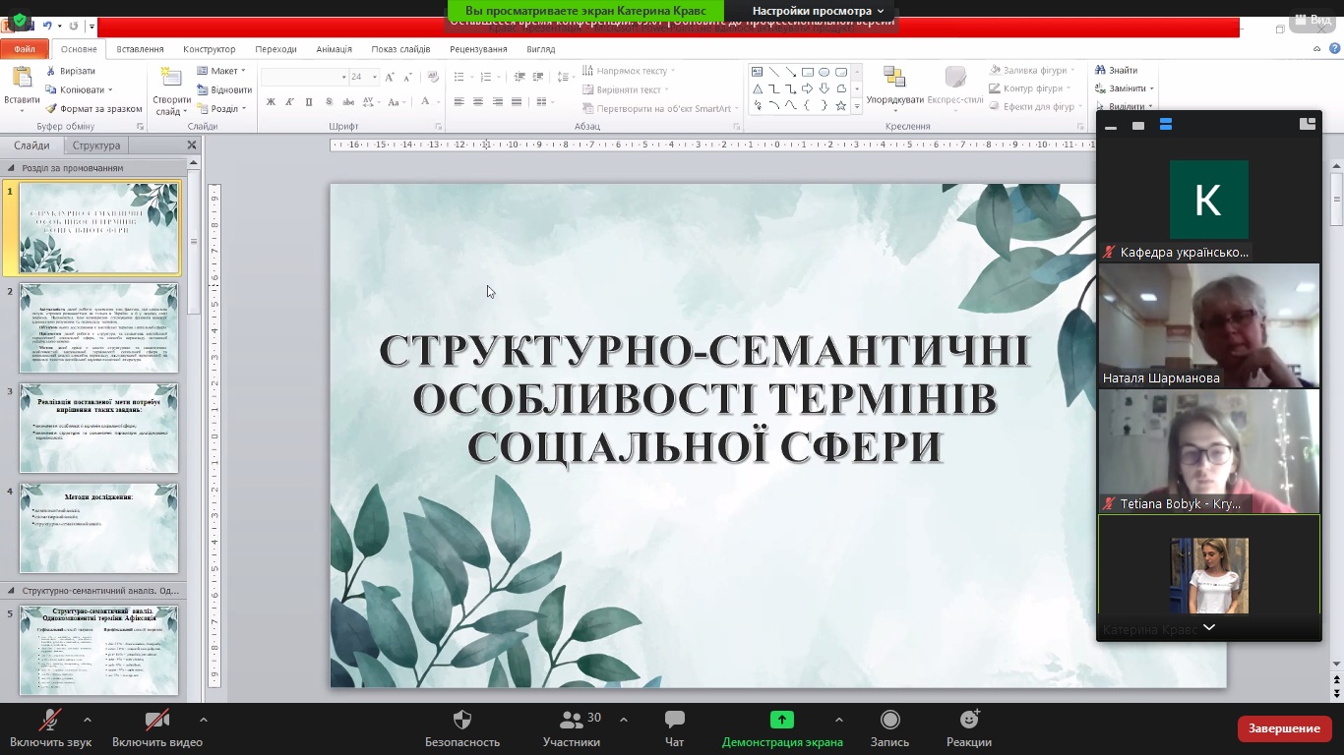1344x755 pixels.
Task: Select slide 4 thumbnail Методи дослідження
Action: pyautogui.click(x=98, y=528)
